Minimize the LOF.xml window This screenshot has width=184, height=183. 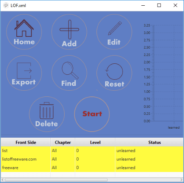(x=143, y=5)
